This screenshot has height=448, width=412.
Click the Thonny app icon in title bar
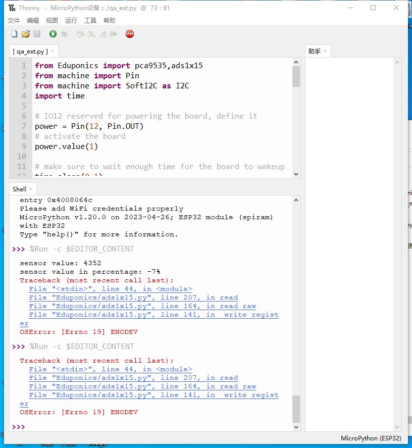(12, 8)
